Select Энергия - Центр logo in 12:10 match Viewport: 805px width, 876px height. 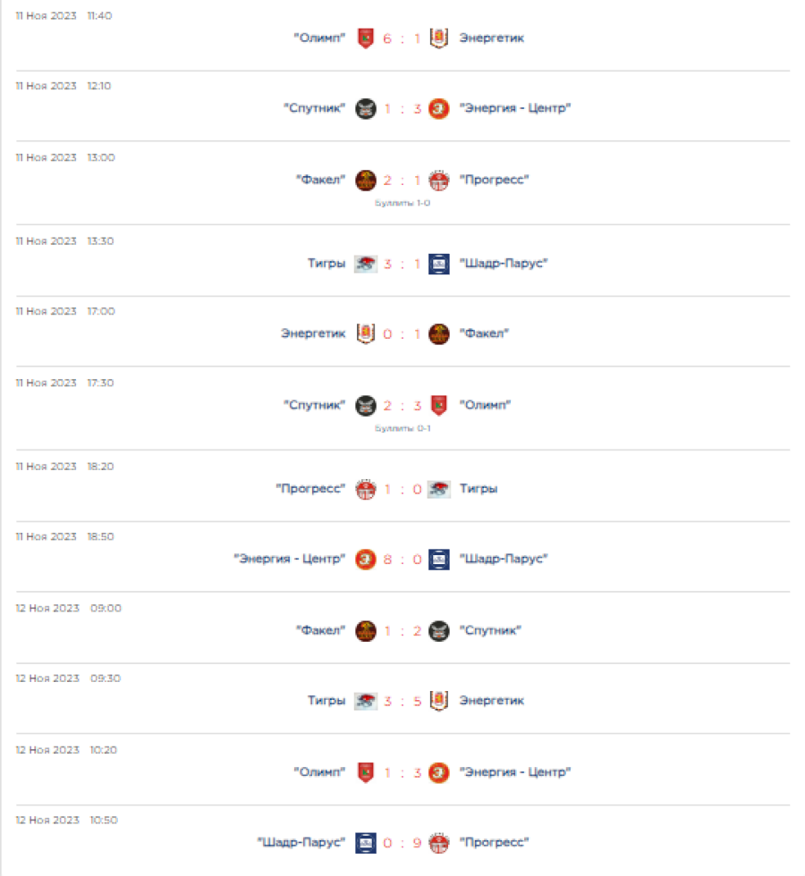[438, 109]
